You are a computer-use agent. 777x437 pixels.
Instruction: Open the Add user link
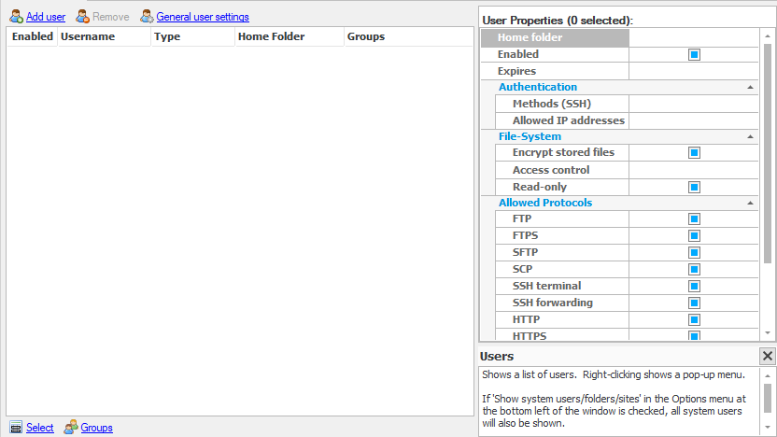46,17
